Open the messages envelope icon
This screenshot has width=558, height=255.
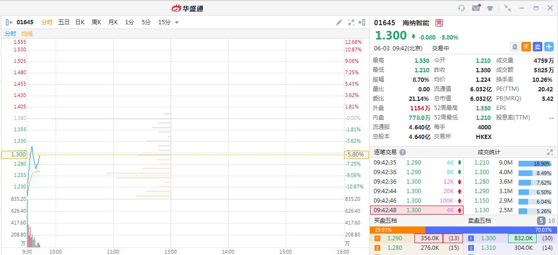click(476, 8)
